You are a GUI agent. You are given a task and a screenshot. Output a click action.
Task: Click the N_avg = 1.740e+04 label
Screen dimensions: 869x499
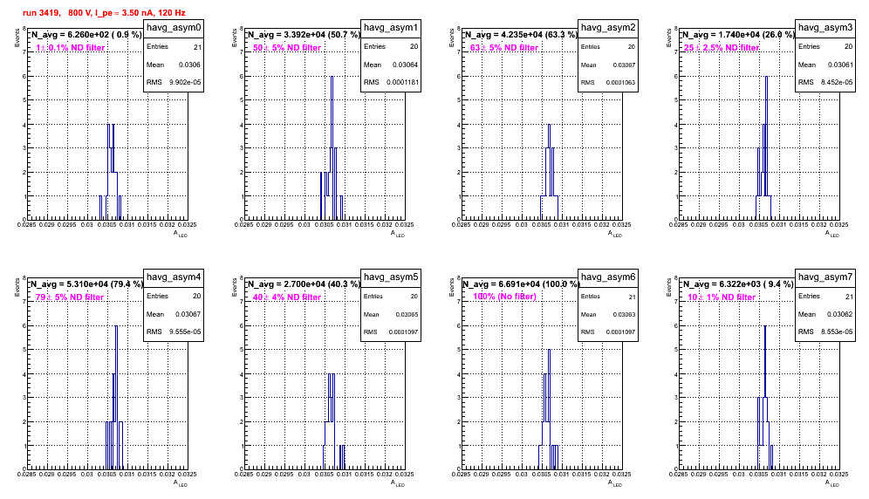(738, 34)
